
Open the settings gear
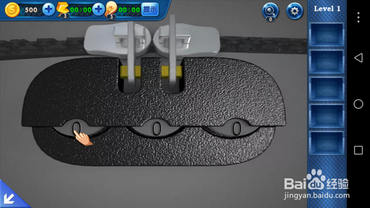click(295, 11)
